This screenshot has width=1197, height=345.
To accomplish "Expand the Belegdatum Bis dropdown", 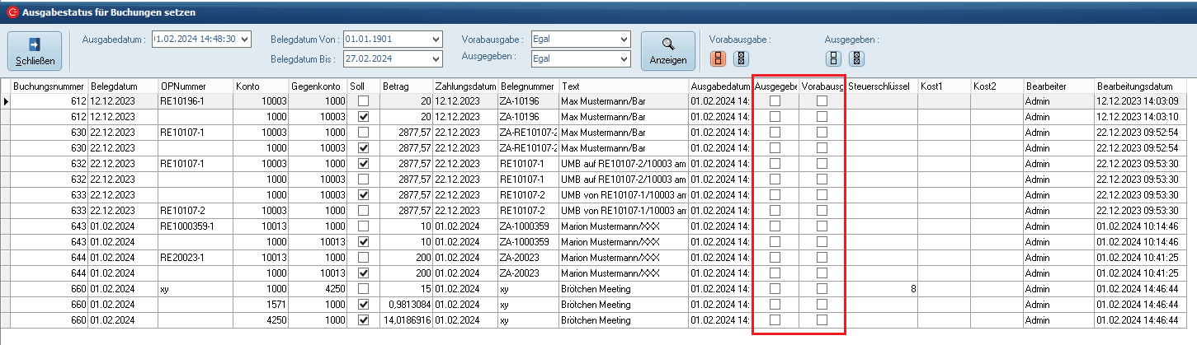I will [436, 58].
